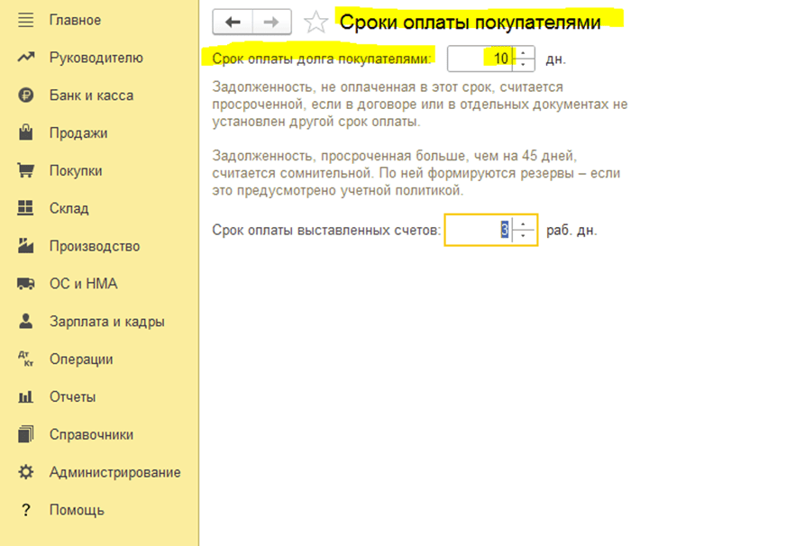The image size is (795, 546).
Task: Decrease issued invoices payment term value
Action: click(x=523, y=236)
